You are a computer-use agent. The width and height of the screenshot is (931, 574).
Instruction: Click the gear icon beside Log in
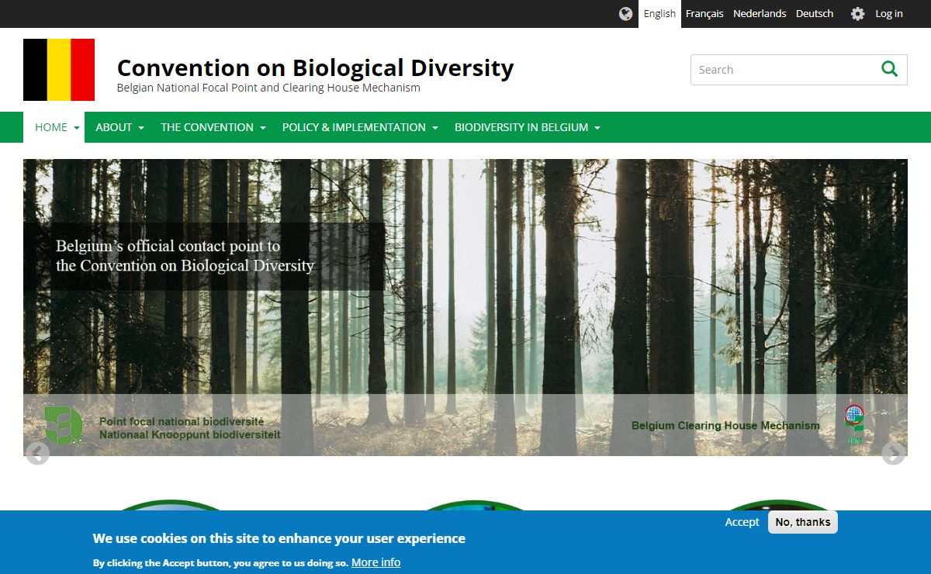[857, 14]
